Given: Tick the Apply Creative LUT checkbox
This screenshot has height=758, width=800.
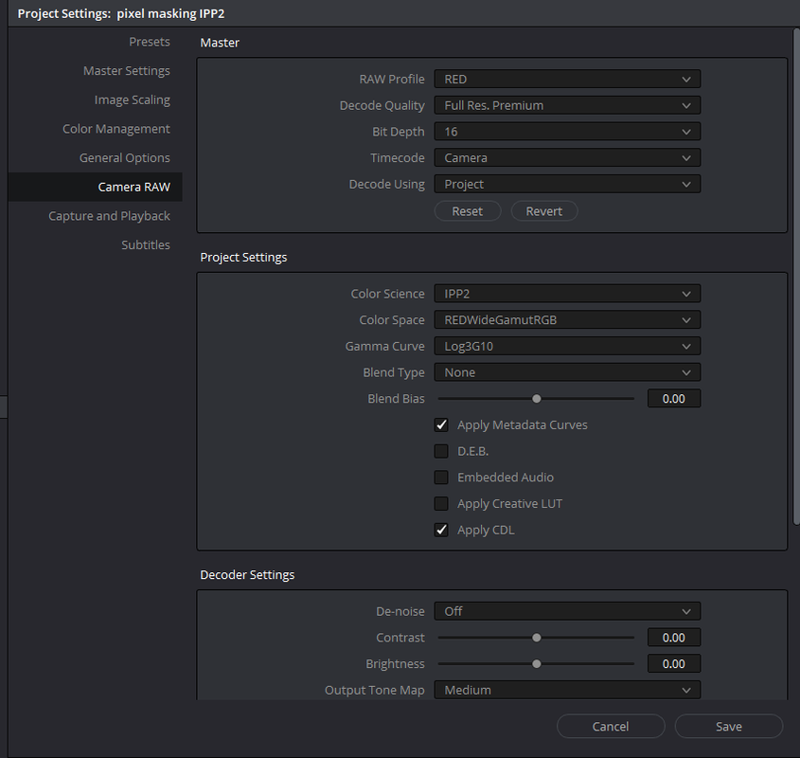Looking at the screenshot, I should pos(441,504).
